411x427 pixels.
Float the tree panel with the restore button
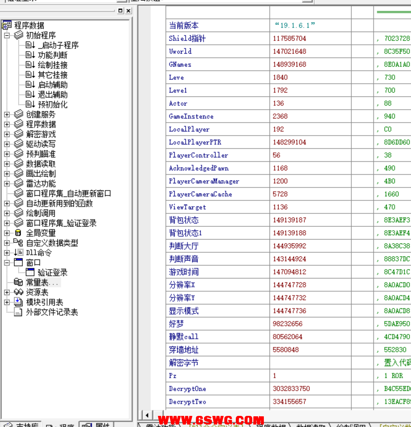tap(120, 11)
